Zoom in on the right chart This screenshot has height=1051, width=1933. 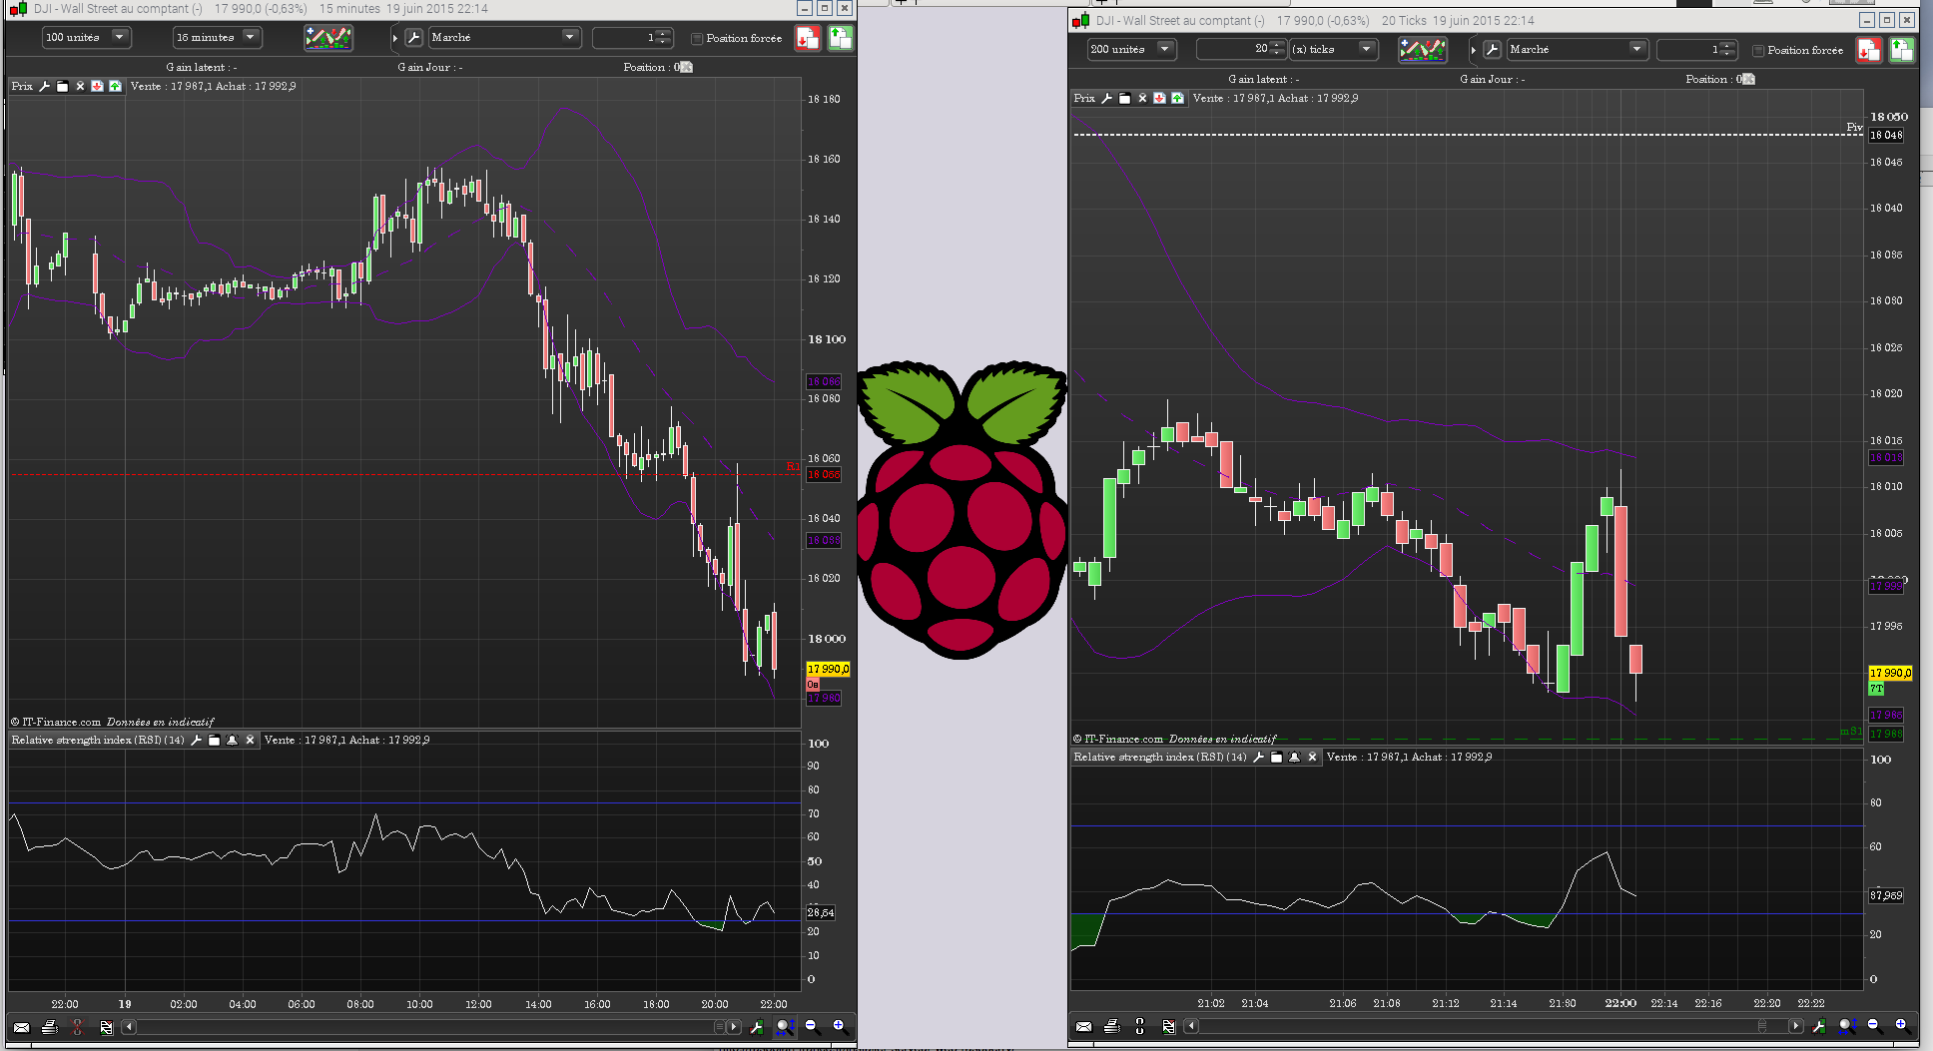(1901, 1025)
